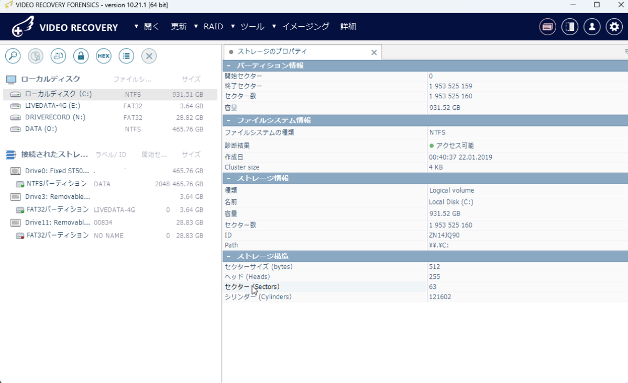Click the round X close-storage icon

click(x=149, y=56)
